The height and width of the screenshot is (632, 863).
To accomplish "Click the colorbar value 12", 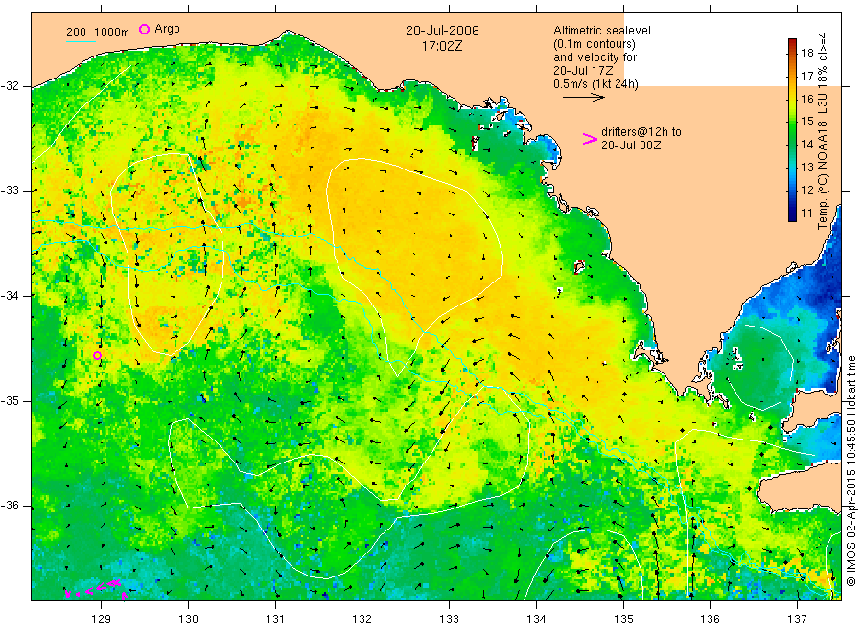I will [x=806, y=191].
